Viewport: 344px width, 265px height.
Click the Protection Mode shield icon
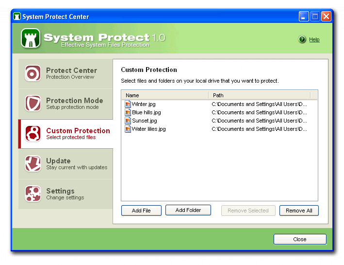(x=33, y=103)
